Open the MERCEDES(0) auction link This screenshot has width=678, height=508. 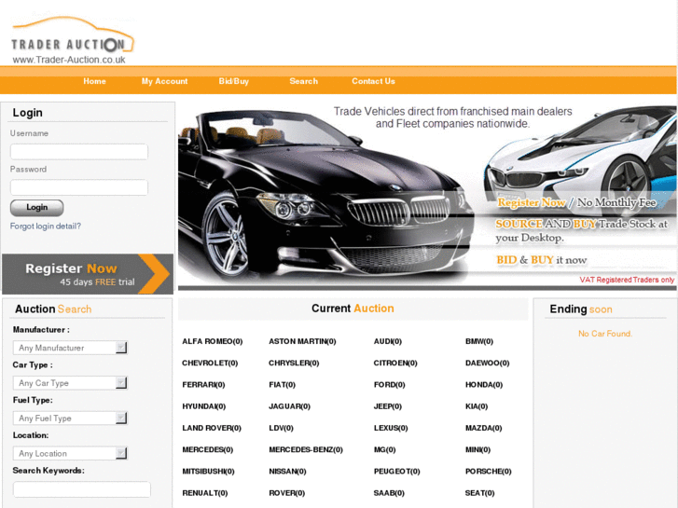tap(208, 449)
